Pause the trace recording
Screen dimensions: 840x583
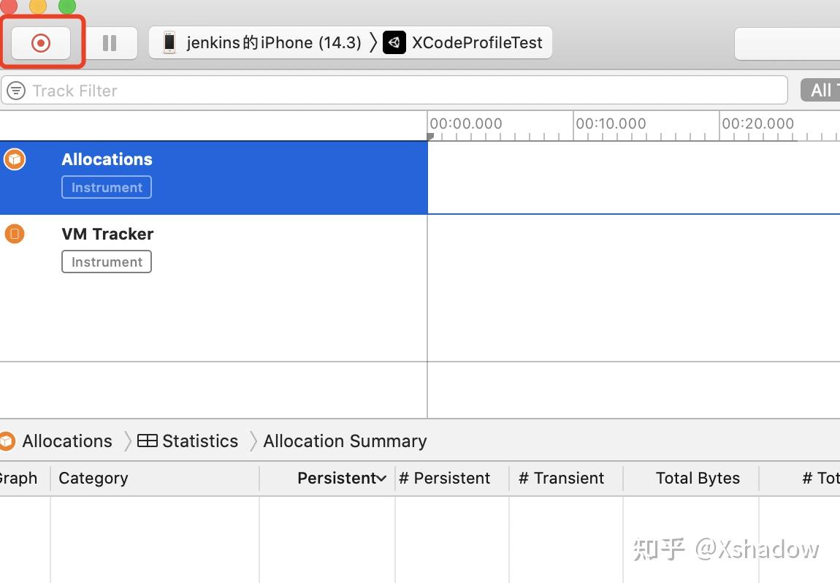tap(110, 42)
